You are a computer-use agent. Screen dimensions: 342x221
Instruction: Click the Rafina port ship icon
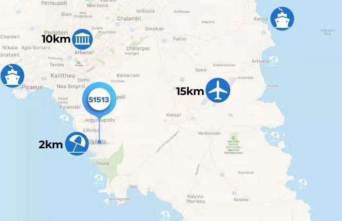[282, 18]
